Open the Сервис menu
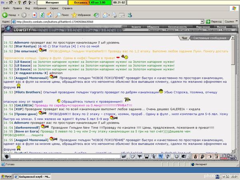 tap(54, 8)
